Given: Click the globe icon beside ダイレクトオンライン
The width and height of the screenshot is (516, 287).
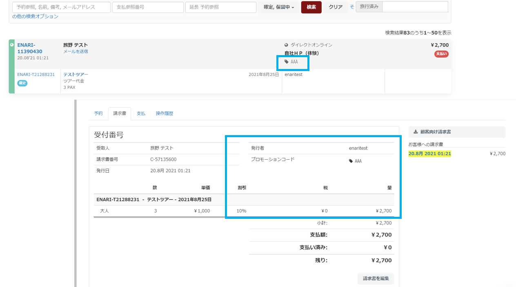Looking at the screenshot, I should (x=286, y=45).
